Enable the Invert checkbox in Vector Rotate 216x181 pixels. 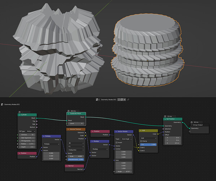117,143
